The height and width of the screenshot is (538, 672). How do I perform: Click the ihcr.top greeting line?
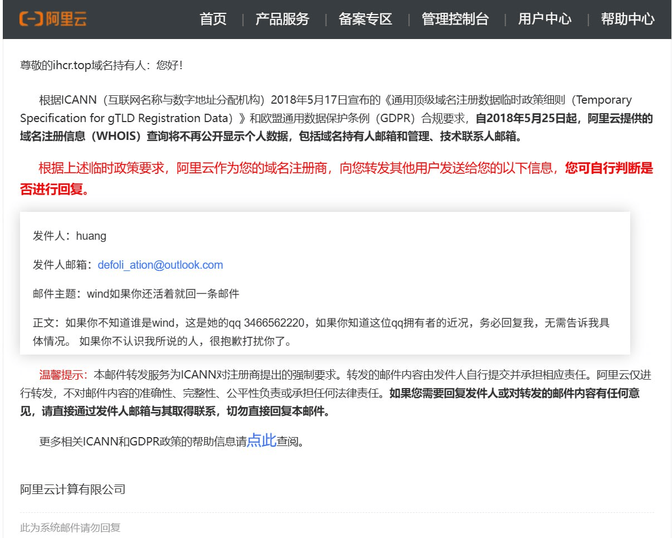101,65
